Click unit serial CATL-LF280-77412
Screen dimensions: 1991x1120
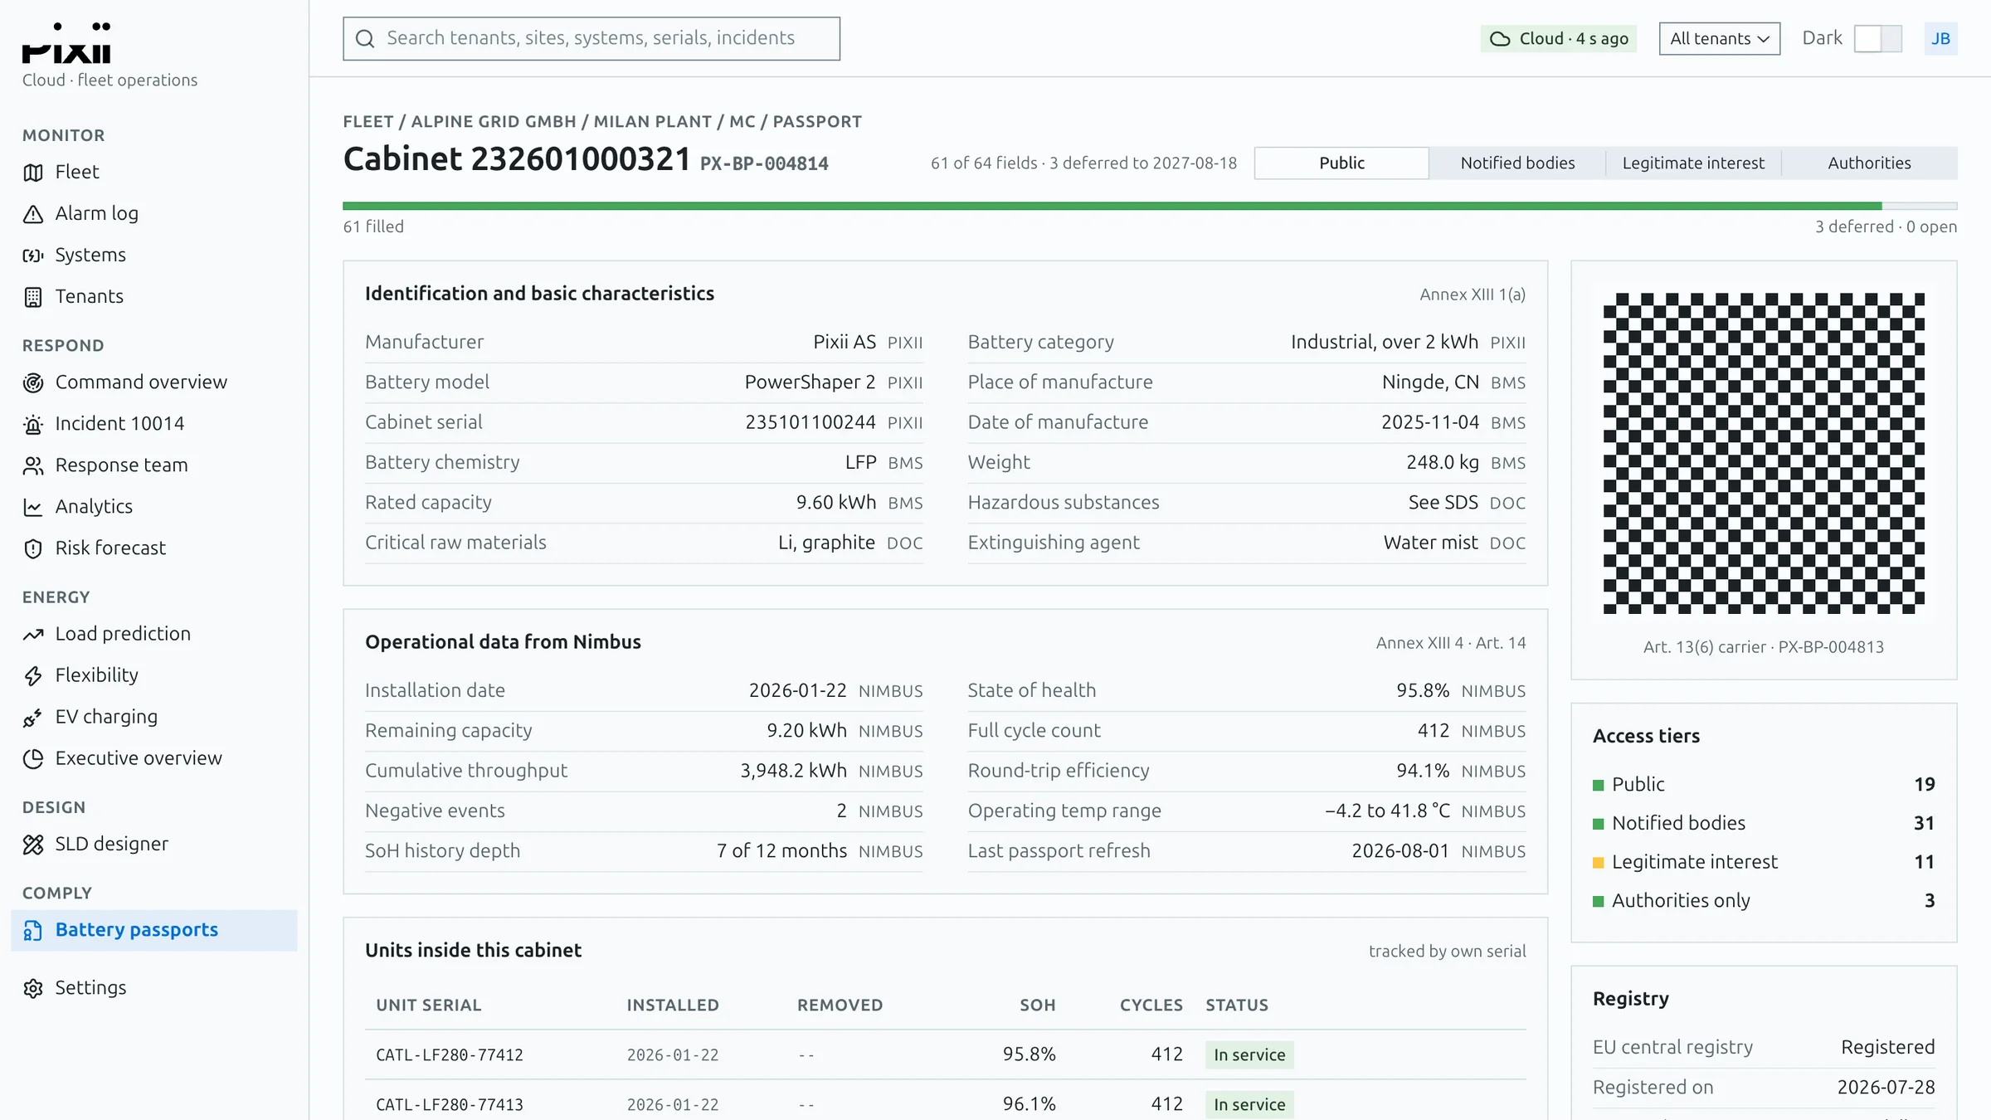450,1055
